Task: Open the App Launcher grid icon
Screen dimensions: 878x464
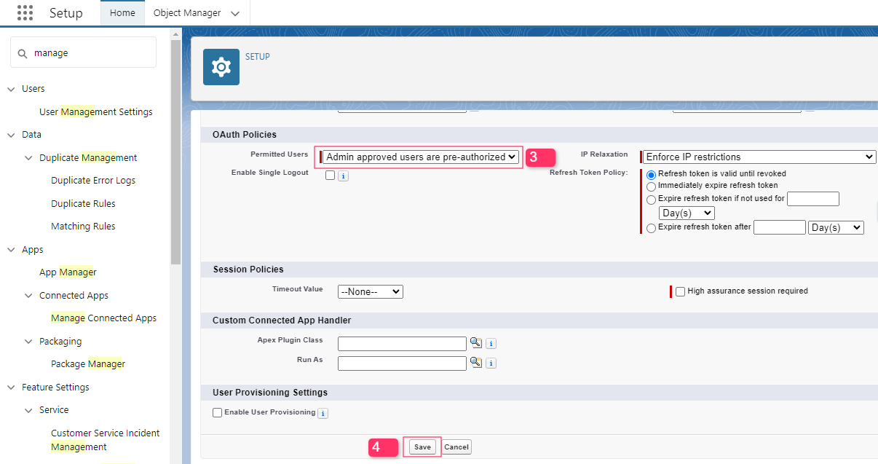Action: 25,13
